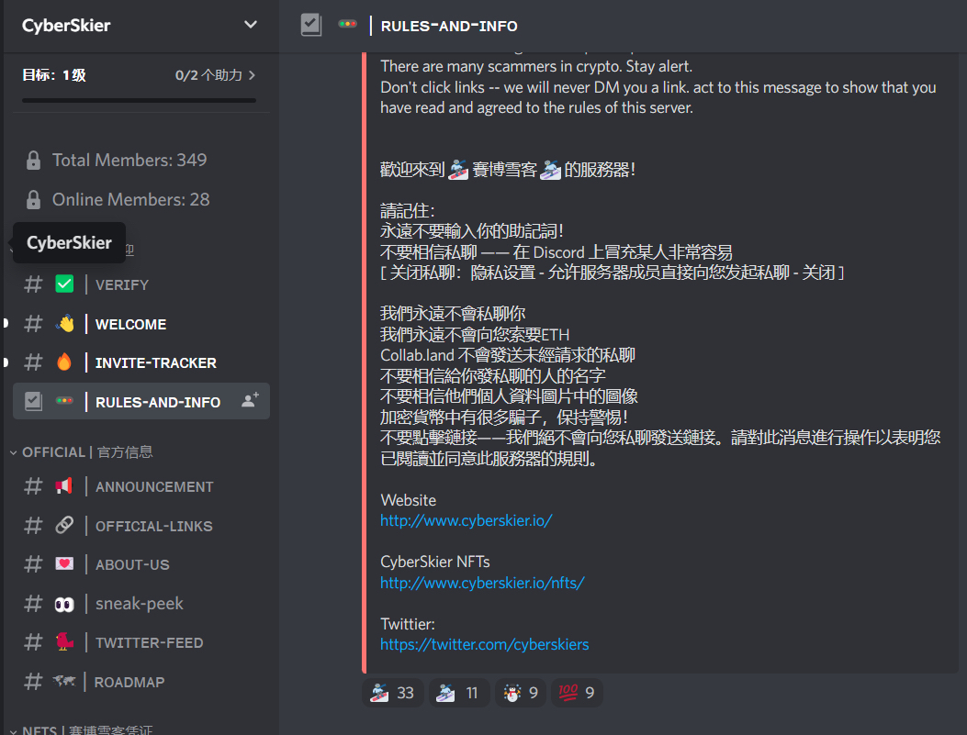967x735 pixels.
Task: Open the CyberSkier server dropdown menu
Action: point(251,25)
